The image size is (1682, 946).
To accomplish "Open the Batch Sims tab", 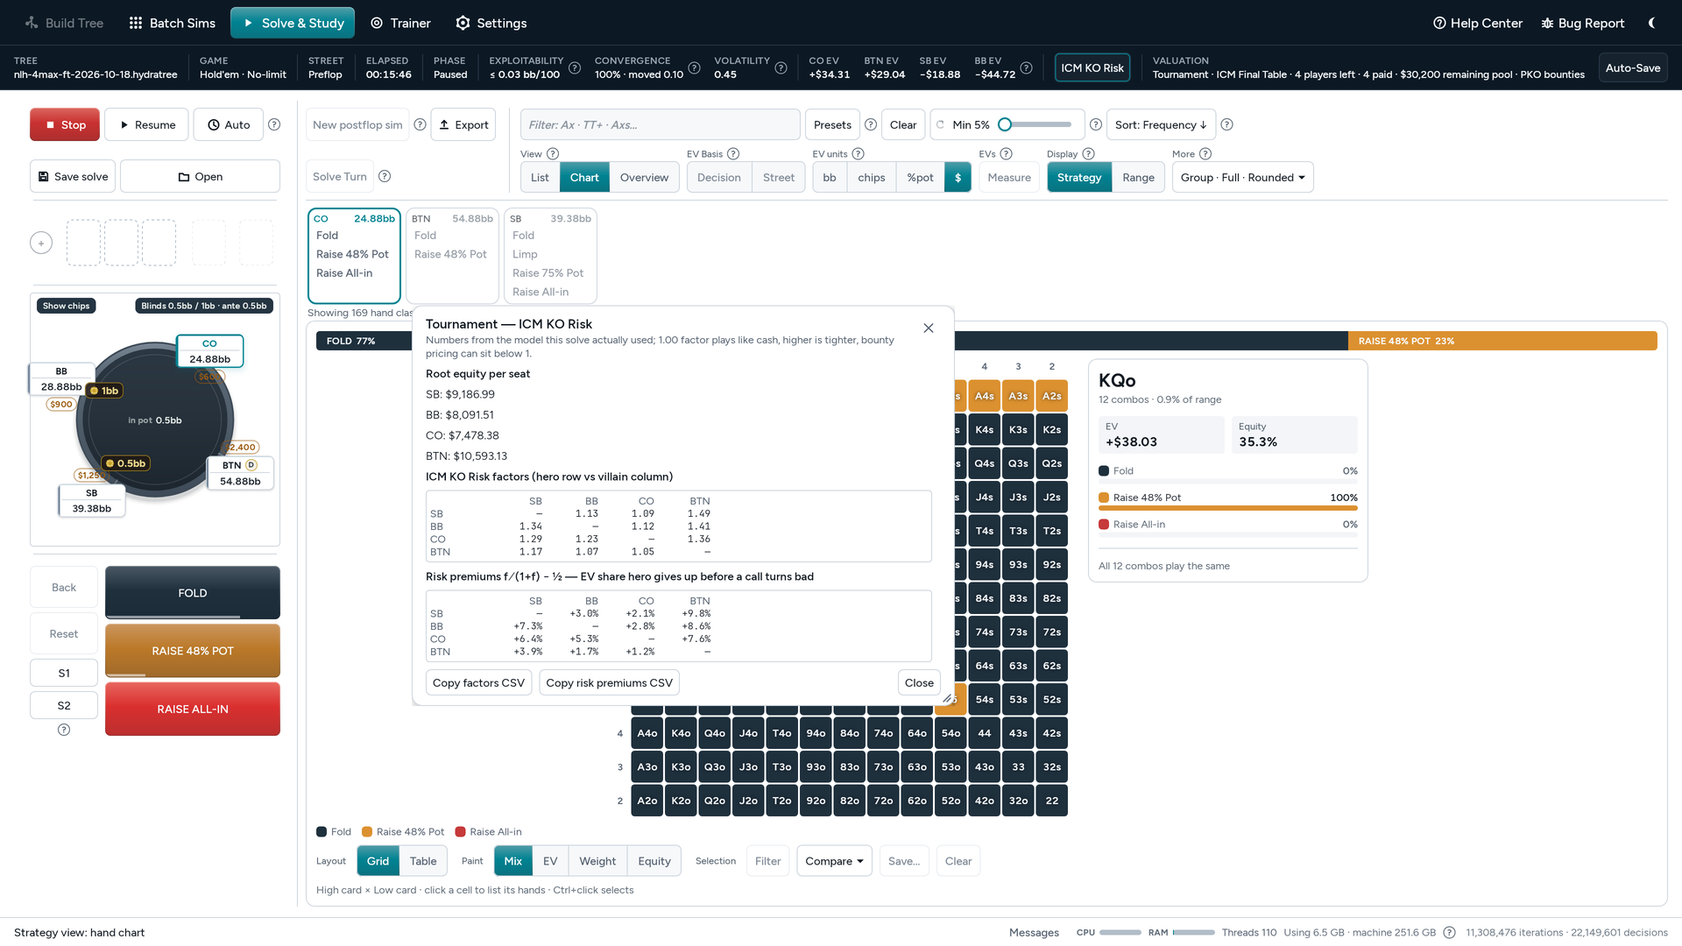I will coord(172,23).
